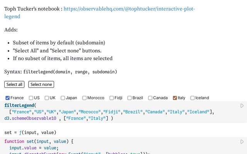Tick the Fidji checkbox
The image size is (247, 154).
[112, 98]
